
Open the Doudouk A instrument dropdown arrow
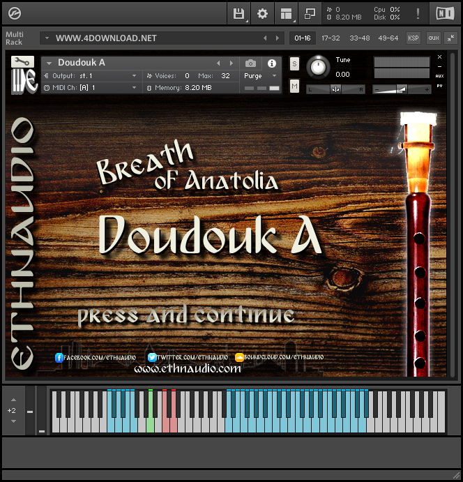coord(49,63)
